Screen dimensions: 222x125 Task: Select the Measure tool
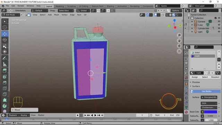pos(5,64)
